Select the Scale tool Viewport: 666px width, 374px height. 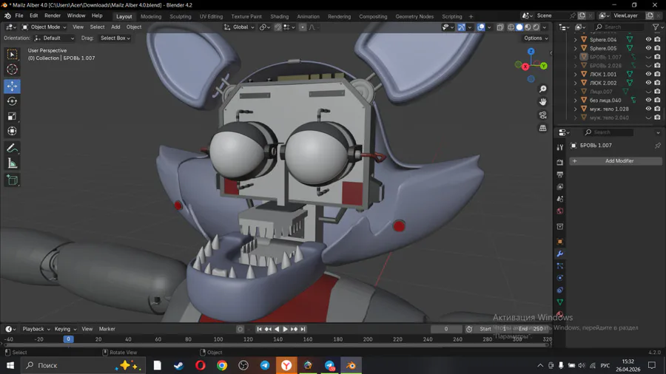(12, 116)
